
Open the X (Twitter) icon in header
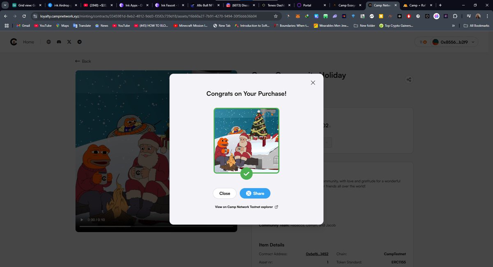point(69,42)
